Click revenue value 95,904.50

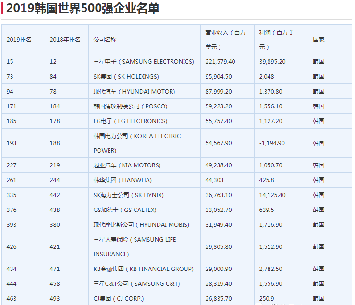[x=219, y=77]
